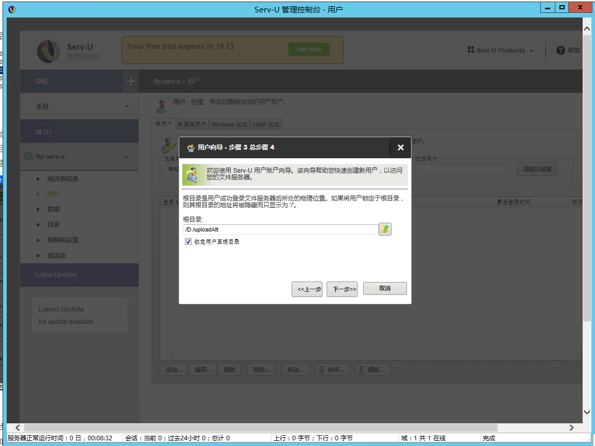Click the wizard icon in dialog title bar
The image size is (595, 446).
[x=191, y=148]
